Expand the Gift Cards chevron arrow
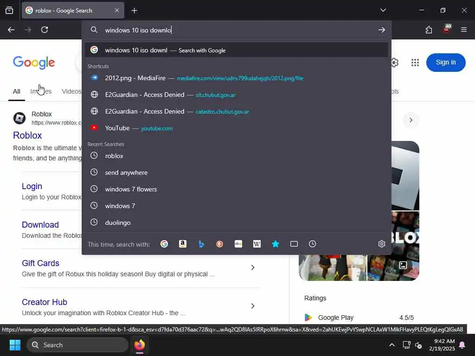 click(x=253, y=267)
